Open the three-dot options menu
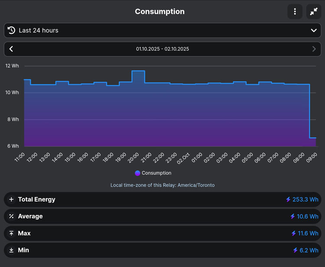 click(x=295, y=12)
